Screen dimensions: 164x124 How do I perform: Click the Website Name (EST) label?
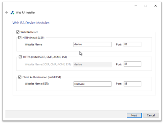(37, 84)
